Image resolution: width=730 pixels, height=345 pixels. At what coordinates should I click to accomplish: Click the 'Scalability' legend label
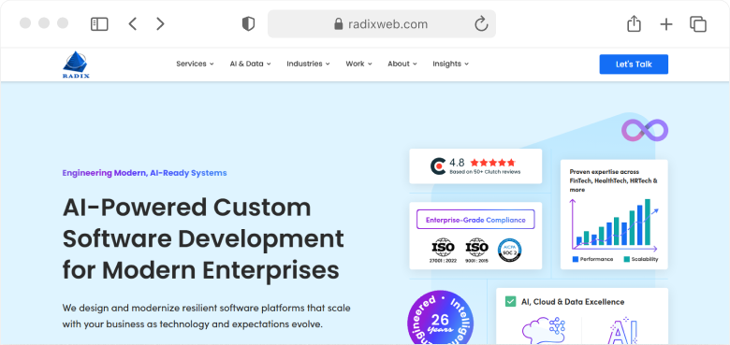pyautogui.click(x=645, y=259)
